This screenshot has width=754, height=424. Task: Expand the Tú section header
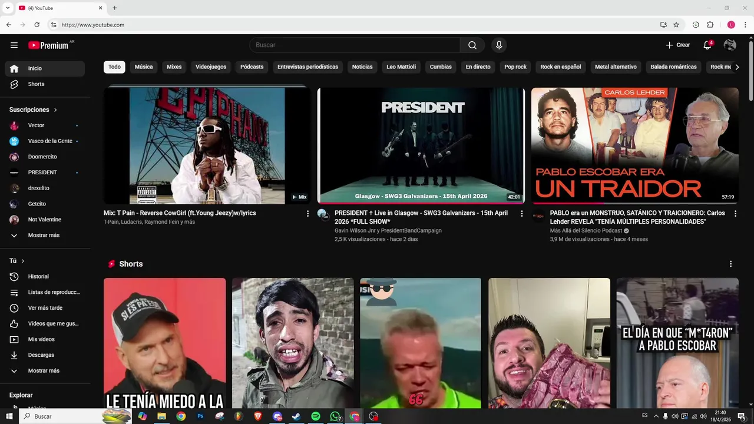coord(17,261)
